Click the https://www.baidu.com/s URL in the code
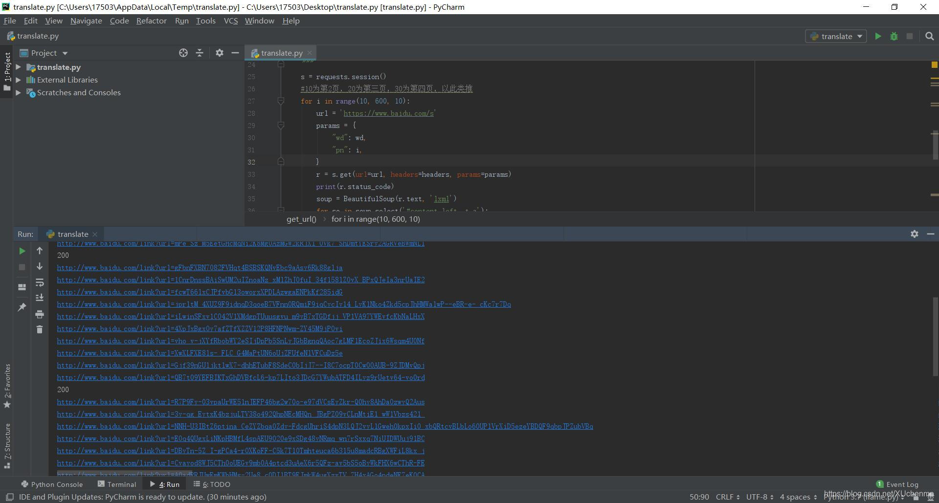 [388, 113]
